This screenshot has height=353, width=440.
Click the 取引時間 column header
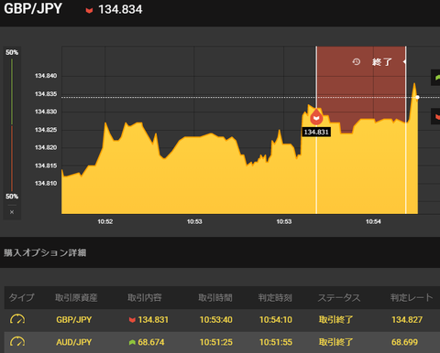pyautogui.click(x=215, y=297)
